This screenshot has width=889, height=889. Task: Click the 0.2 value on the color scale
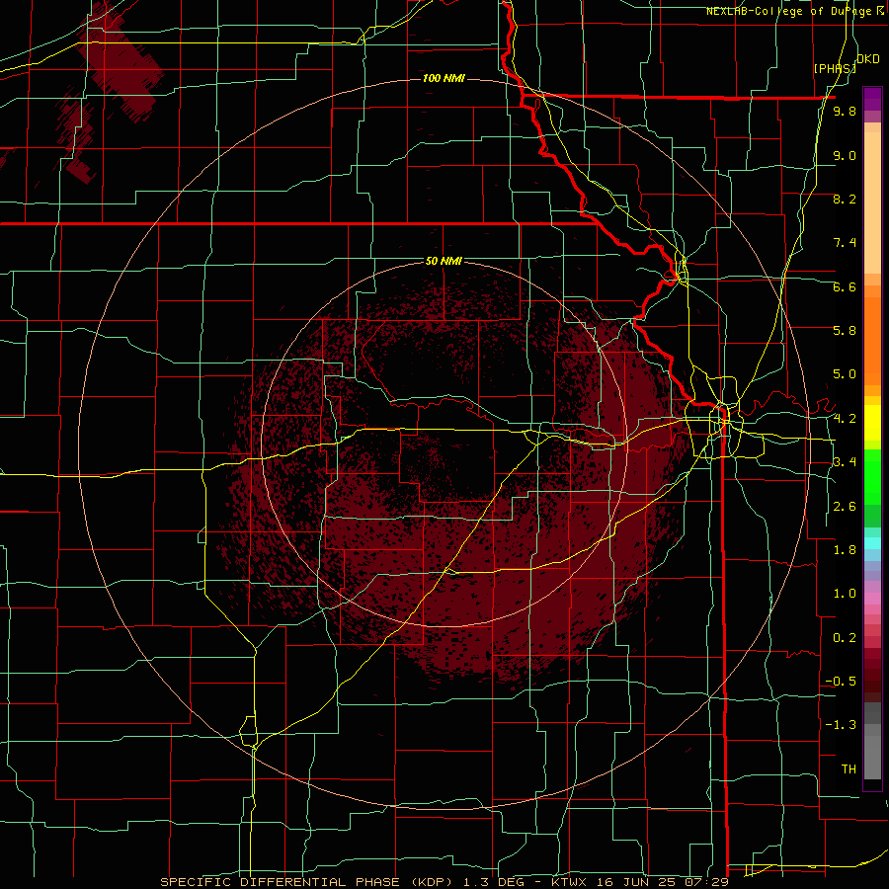click(845, 638)
